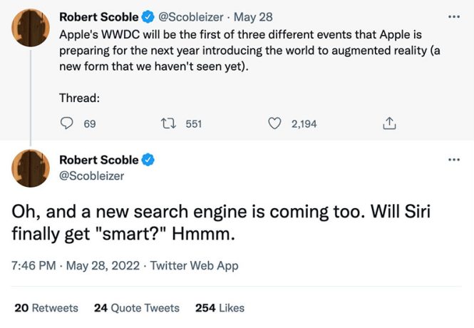Open the @Scobleizer handle under second tweet name

coord(92,176)
